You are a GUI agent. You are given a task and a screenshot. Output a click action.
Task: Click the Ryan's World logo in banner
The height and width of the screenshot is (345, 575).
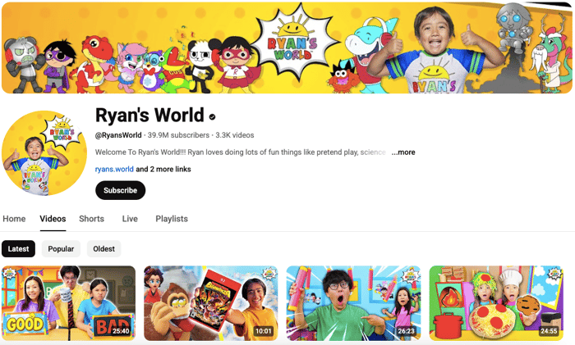coord(293,43)
